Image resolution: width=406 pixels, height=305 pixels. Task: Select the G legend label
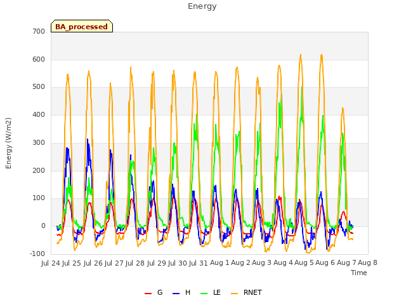click(x=160, y=292)
